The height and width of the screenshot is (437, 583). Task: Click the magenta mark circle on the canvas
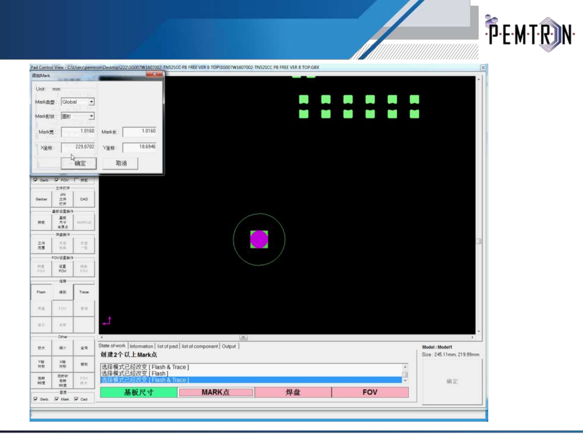(x=259, y=240)
